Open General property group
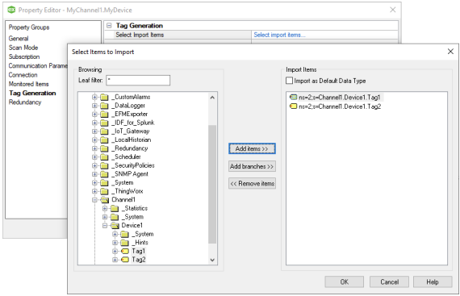 click(19, 39)
